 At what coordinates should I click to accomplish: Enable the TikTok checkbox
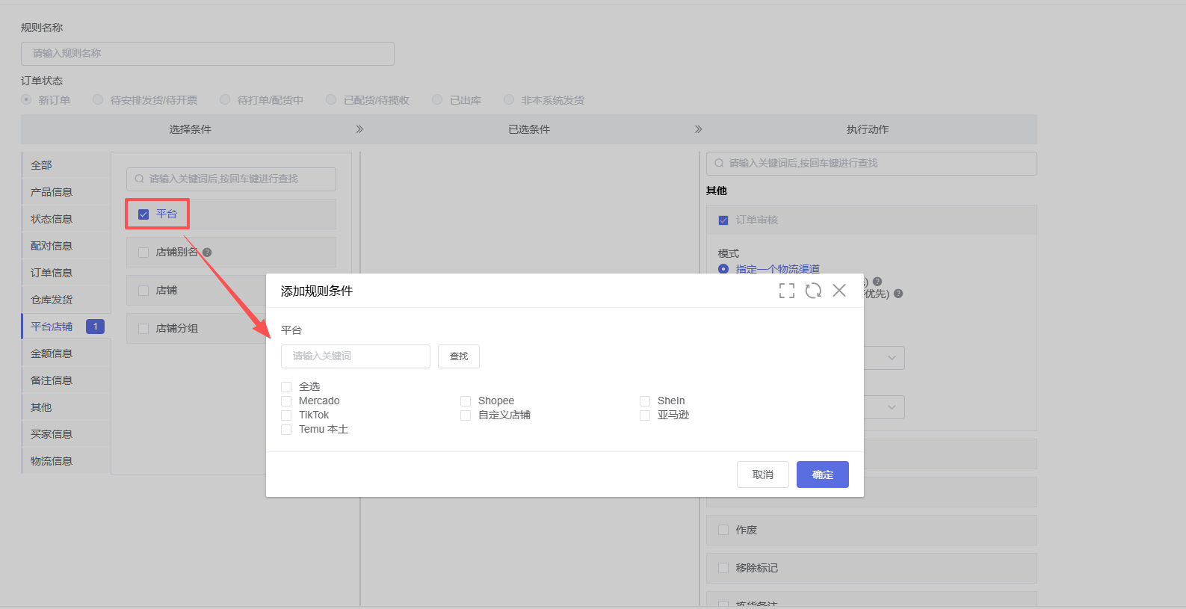coord(286,415)
